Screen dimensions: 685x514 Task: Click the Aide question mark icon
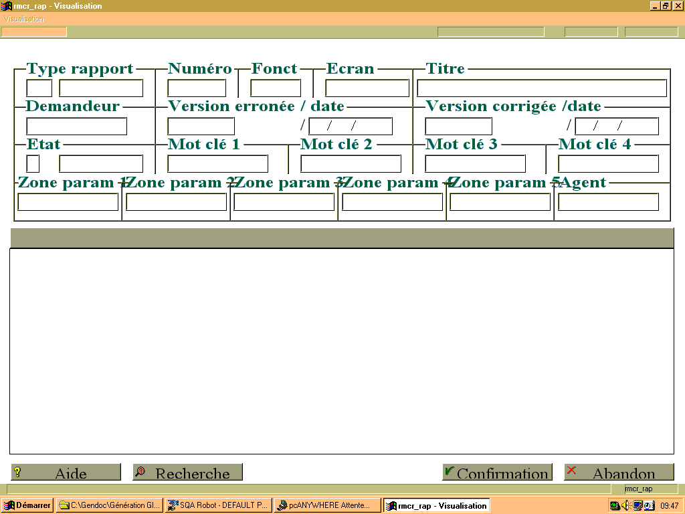[x=17, y=472]
